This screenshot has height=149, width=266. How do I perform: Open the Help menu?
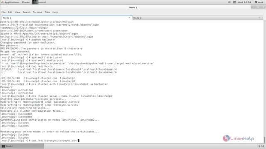pyautogui.click(x=55, y=12)
